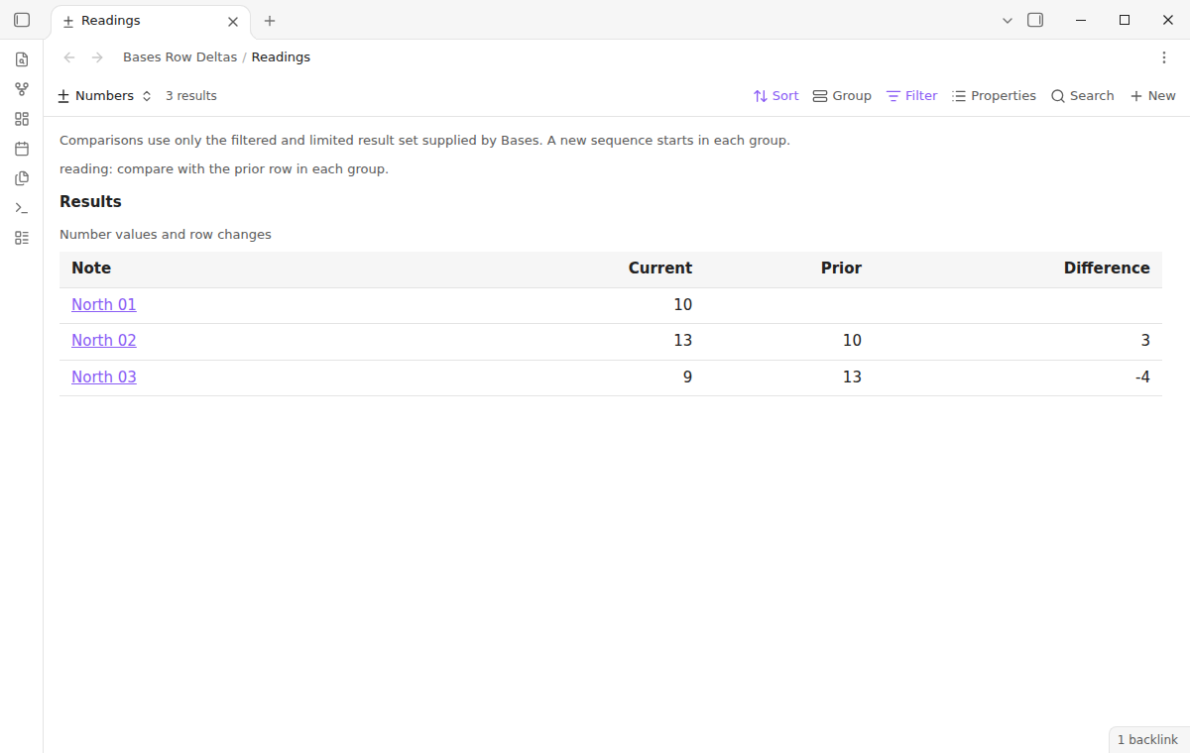Open the Sort options
Screen dimensions: 1190x753
click(775, 96)
